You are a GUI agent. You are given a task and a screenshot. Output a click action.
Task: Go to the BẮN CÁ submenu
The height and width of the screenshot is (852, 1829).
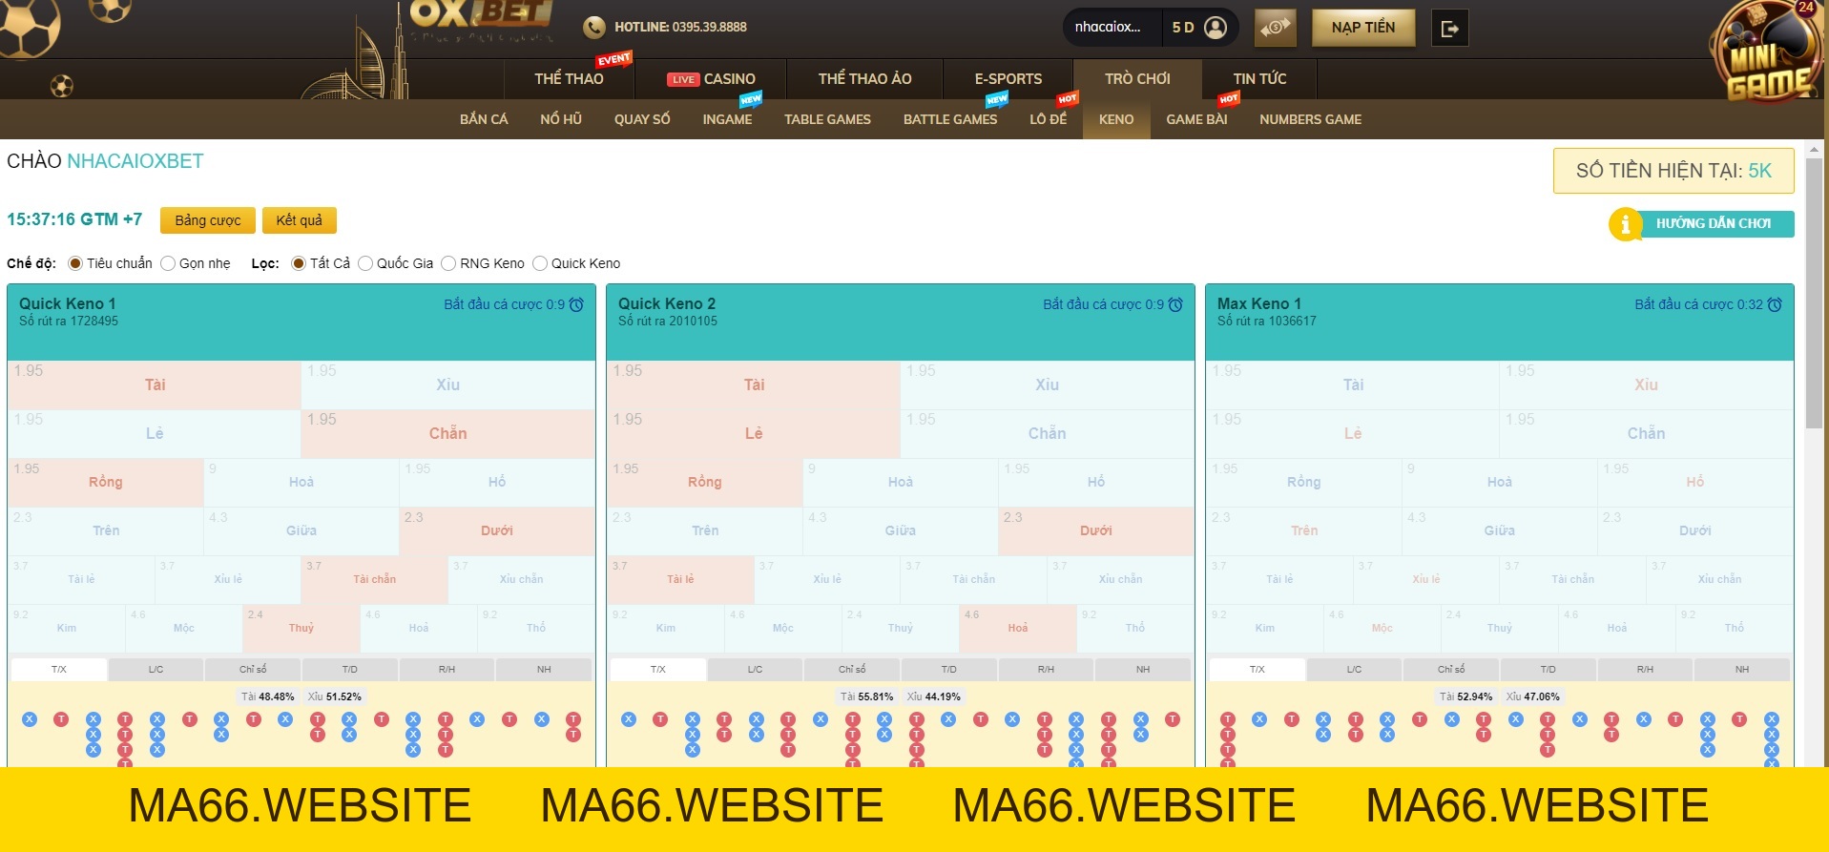(x=484, y=119)
